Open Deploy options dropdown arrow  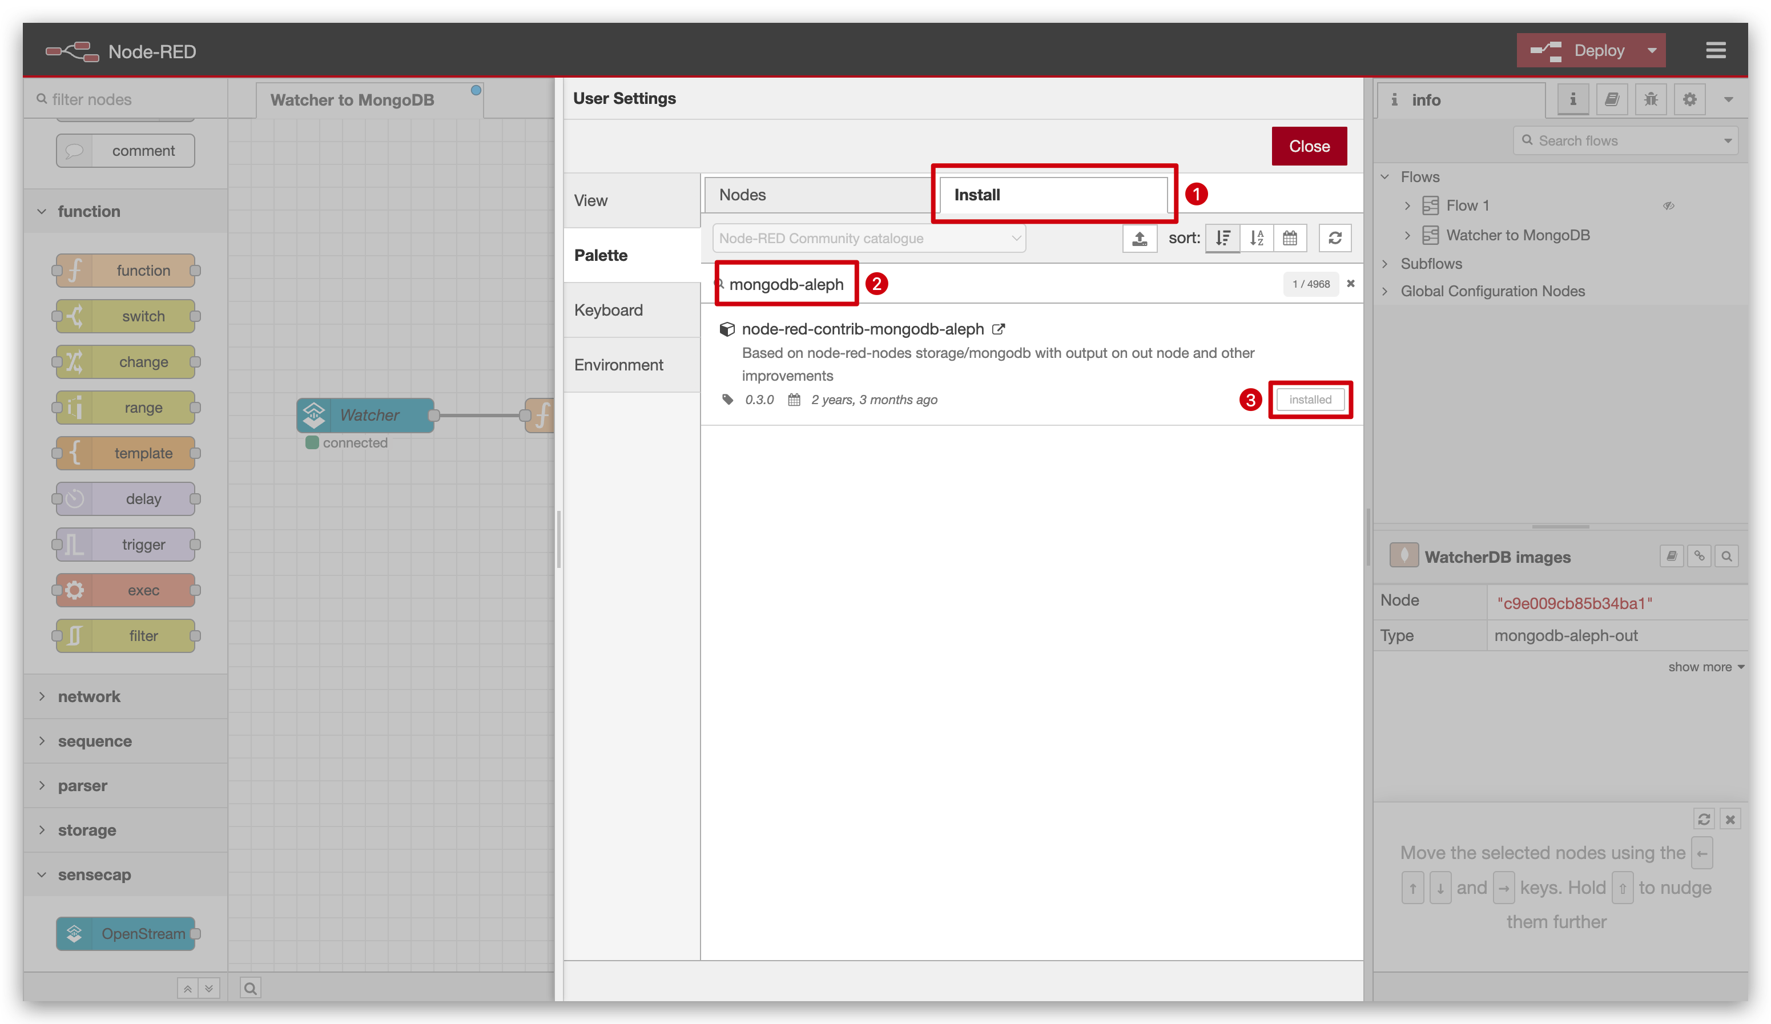point(1652,51)
